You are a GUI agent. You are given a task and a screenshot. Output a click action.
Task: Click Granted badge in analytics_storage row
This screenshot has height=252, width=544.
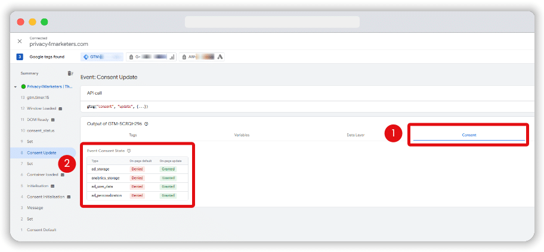click(168, 178)
